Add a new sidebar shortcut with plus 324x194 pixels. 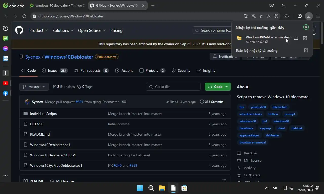(x=6, y=73)
